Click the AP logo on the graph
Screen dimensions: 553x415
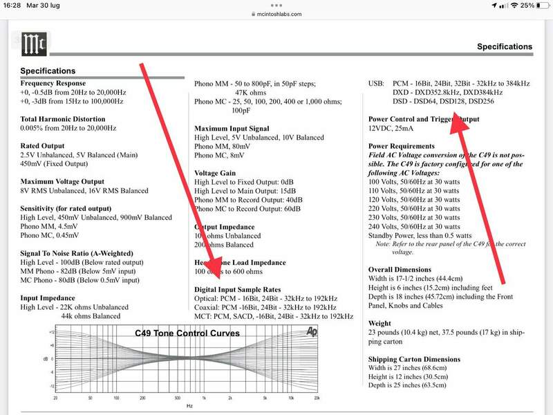312,331
